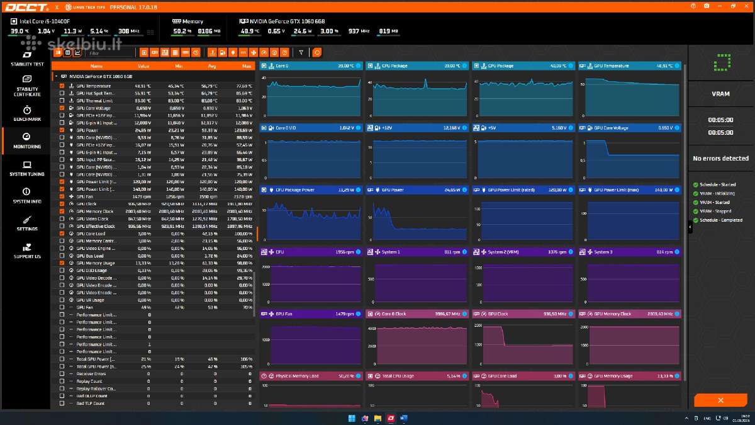Click blue dot on Total CPU Usage graph
Screen dimensions: 755x425
(465, 376)
